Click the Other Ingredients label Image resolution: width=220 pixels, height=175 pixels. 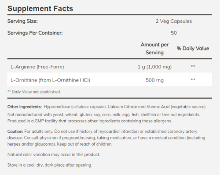pyautogui.click(x=25, y=107)
